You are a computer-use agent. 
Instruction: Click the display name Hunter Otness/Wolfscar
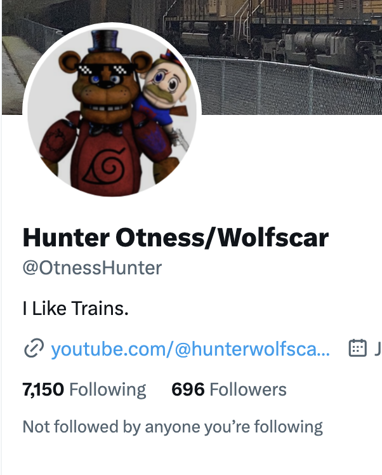(176, 237)
